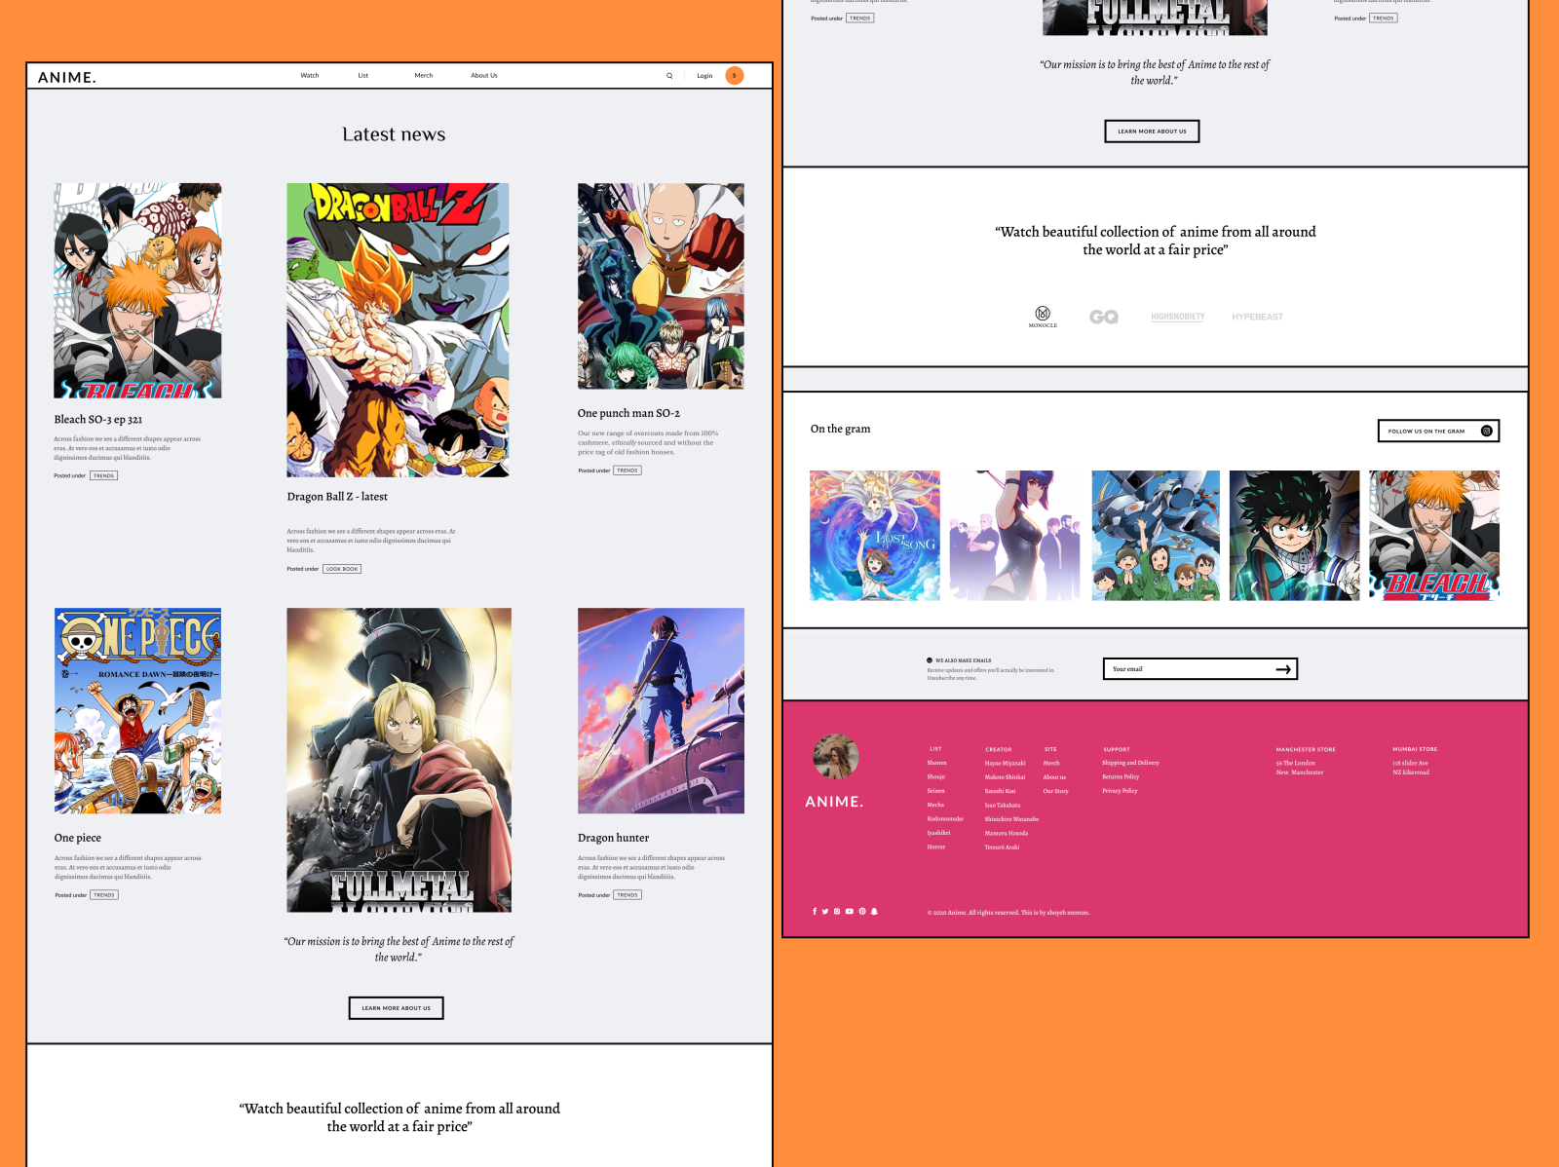This screenshot has width=1559, height=1167.
Task: Click the Bleach SO-3 ep 321 title
Action: point(98,420)
